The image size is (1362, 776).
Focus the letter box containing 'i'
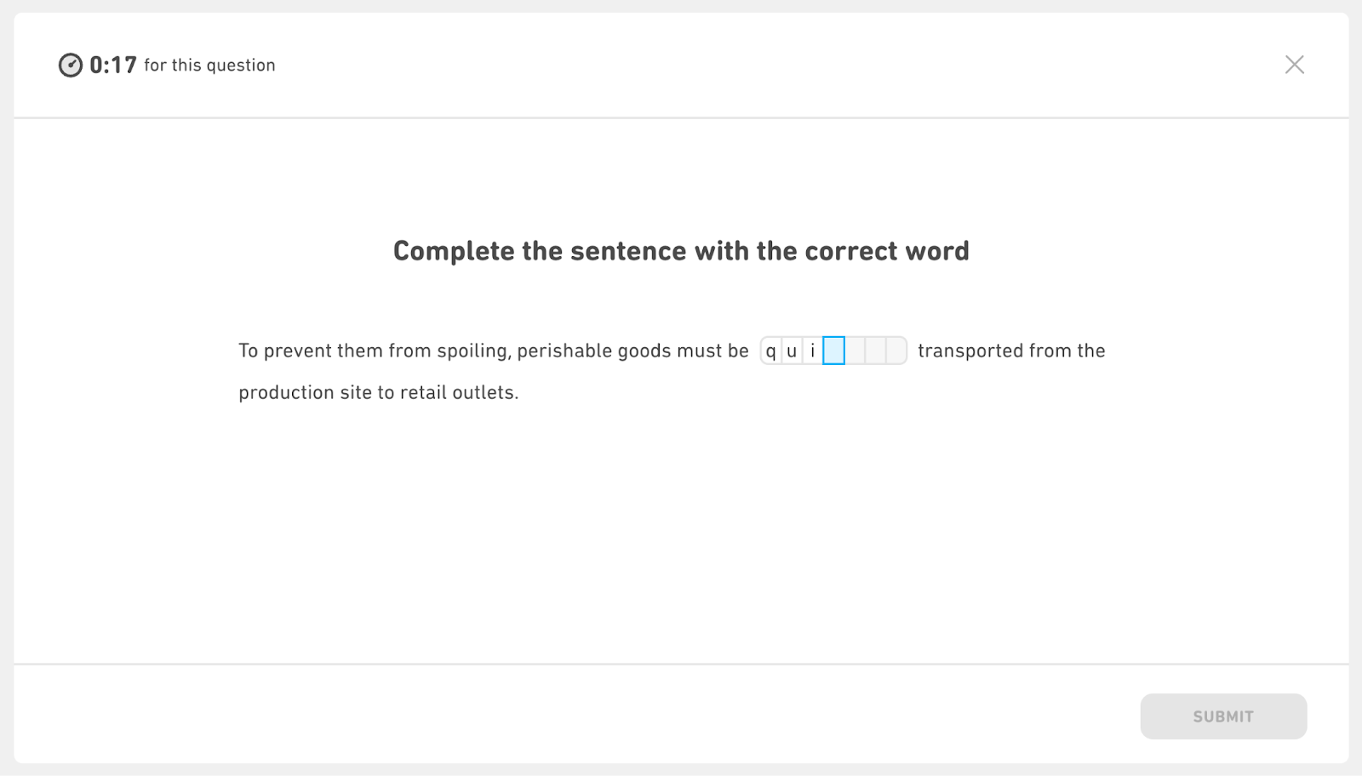(813, 351)
